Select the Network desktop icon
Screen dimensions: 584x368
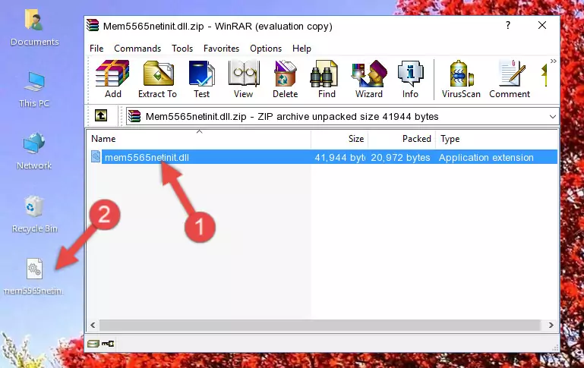34,152
